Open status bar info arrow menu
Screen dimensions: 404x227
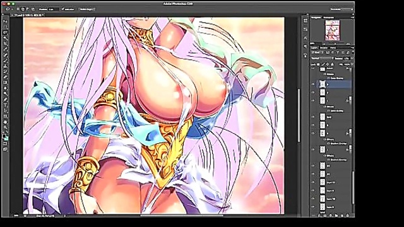64,216
